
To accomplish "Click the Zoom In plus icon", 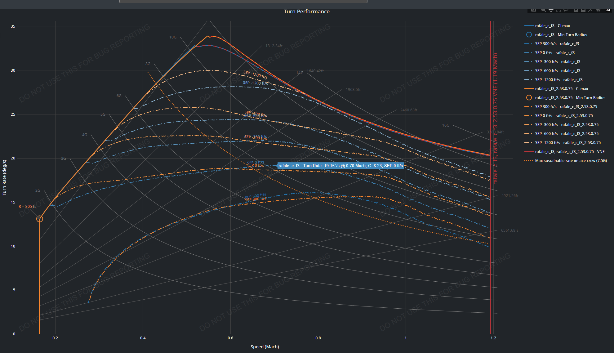I will point(576,10).
